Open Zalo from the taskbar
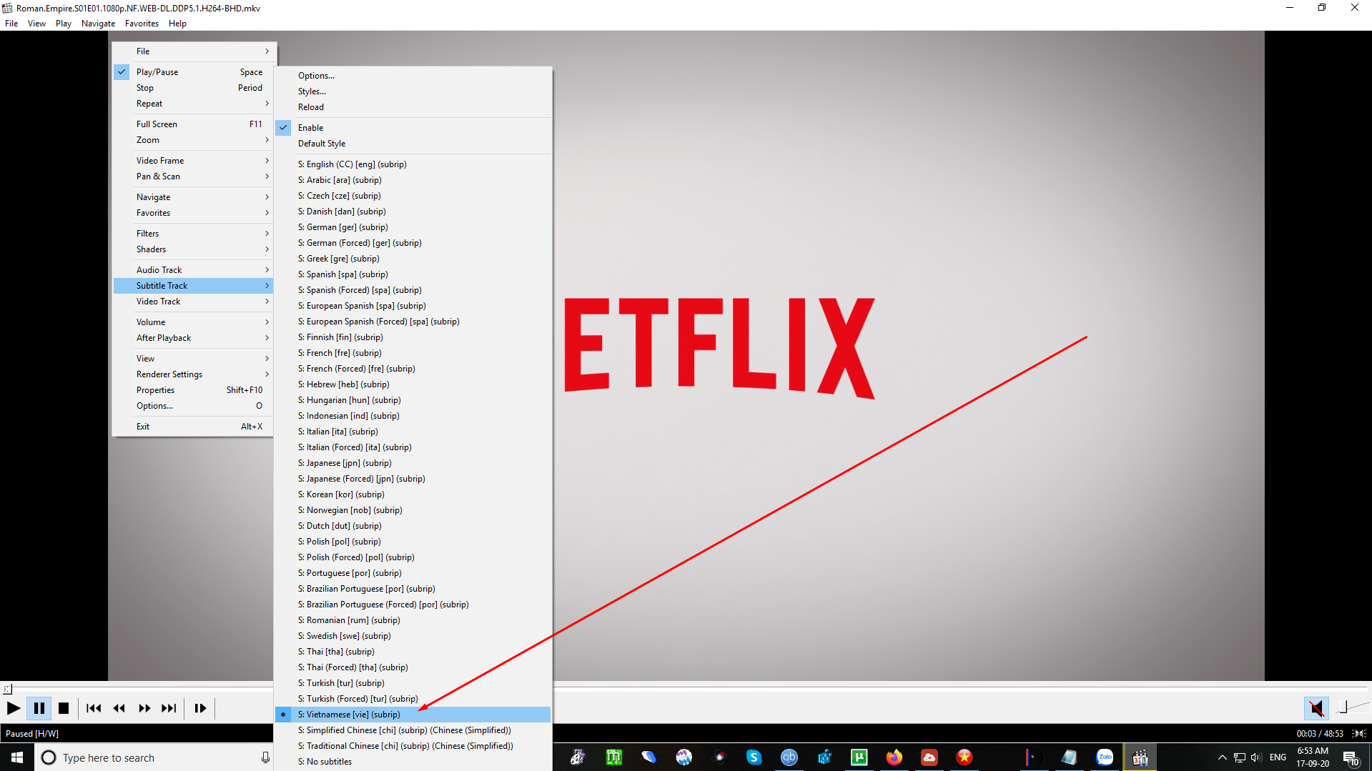 (x=1105, y=757)
